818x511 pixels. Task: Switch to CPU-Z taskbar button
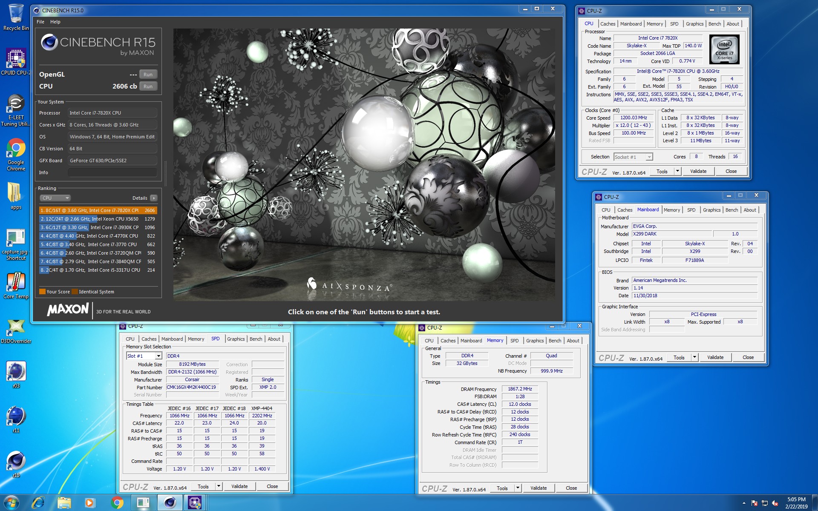(x=195, y=503)
